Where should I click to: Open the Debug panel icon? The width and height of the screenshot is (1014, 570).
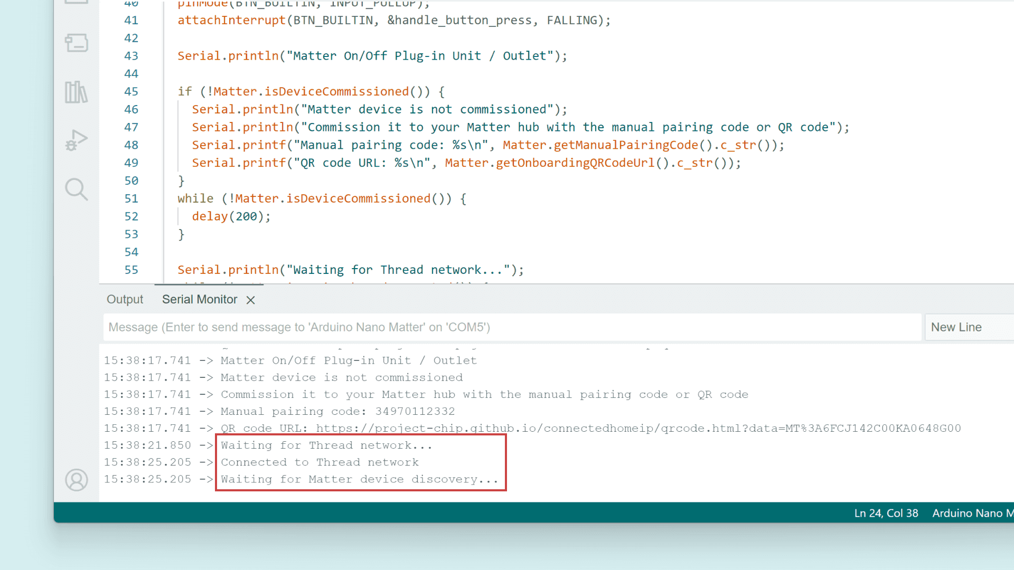pos(77,140)
